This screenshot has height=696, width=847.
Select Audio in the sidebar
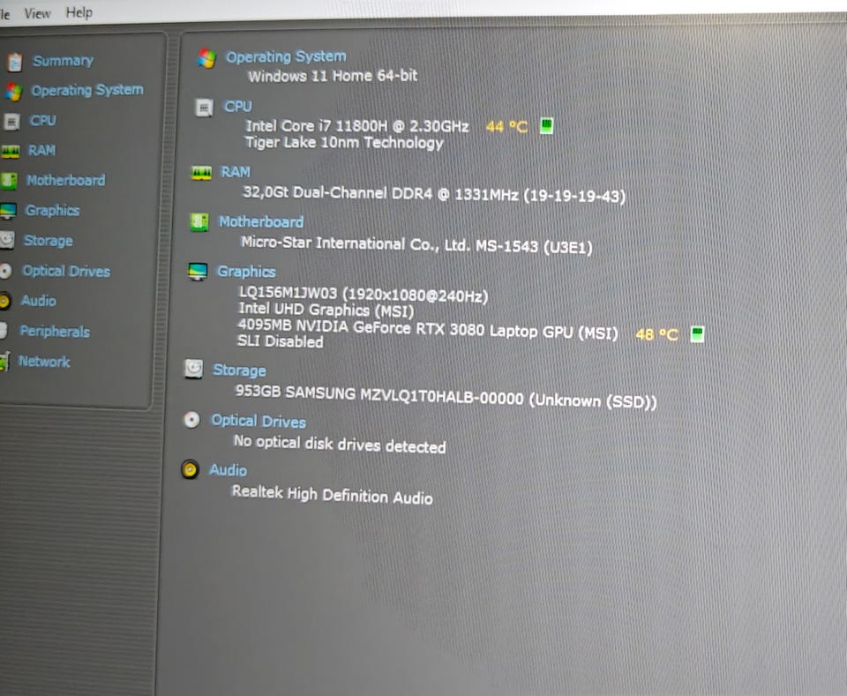click(38, 301)
